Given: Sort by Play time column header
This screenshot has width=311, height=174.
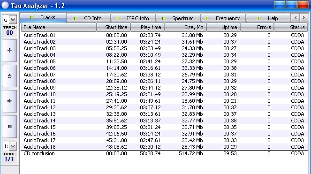Looking at the screenshot, I should click(147, 27).
